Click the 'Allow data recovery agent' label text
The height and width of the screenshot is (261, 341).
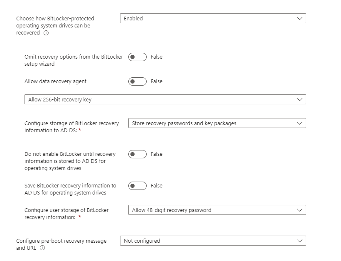(56, 81)
